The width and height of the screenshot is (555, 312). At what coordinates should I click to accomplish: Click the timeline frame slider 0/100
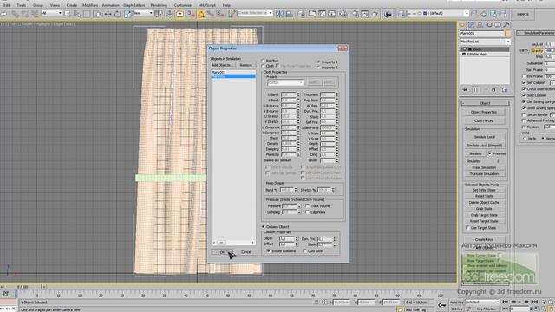pyautogui.click(x=23, y=287)
